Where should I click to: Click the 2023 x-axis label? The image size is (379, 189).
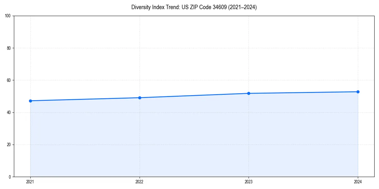[249, 182]
